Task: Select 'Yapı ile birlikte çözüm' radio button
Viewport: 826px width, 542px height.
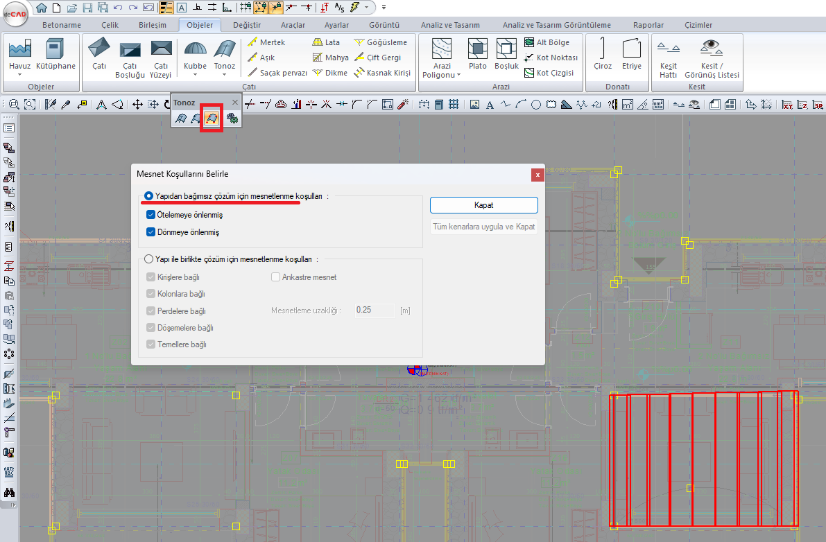Action: coord(148,259)
